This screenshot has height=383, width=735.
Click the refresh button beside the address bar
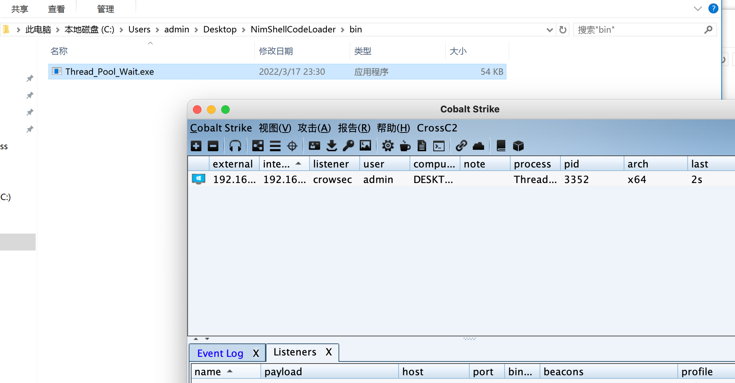click(x=563, y=30)
